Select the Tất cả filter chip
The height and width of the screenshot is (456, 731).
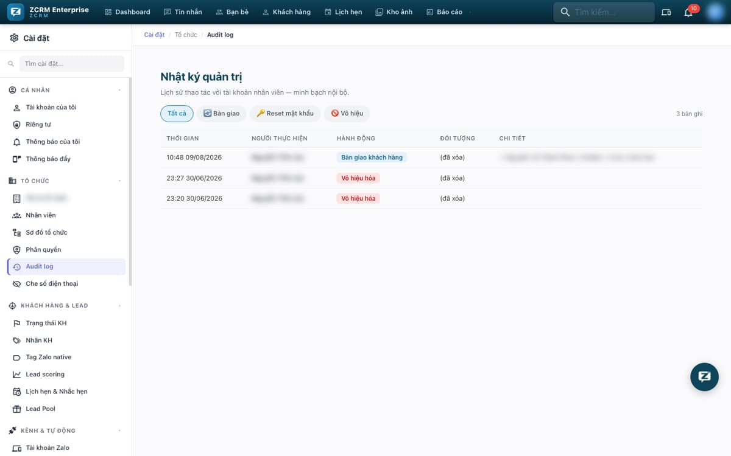tap(177, 114)
